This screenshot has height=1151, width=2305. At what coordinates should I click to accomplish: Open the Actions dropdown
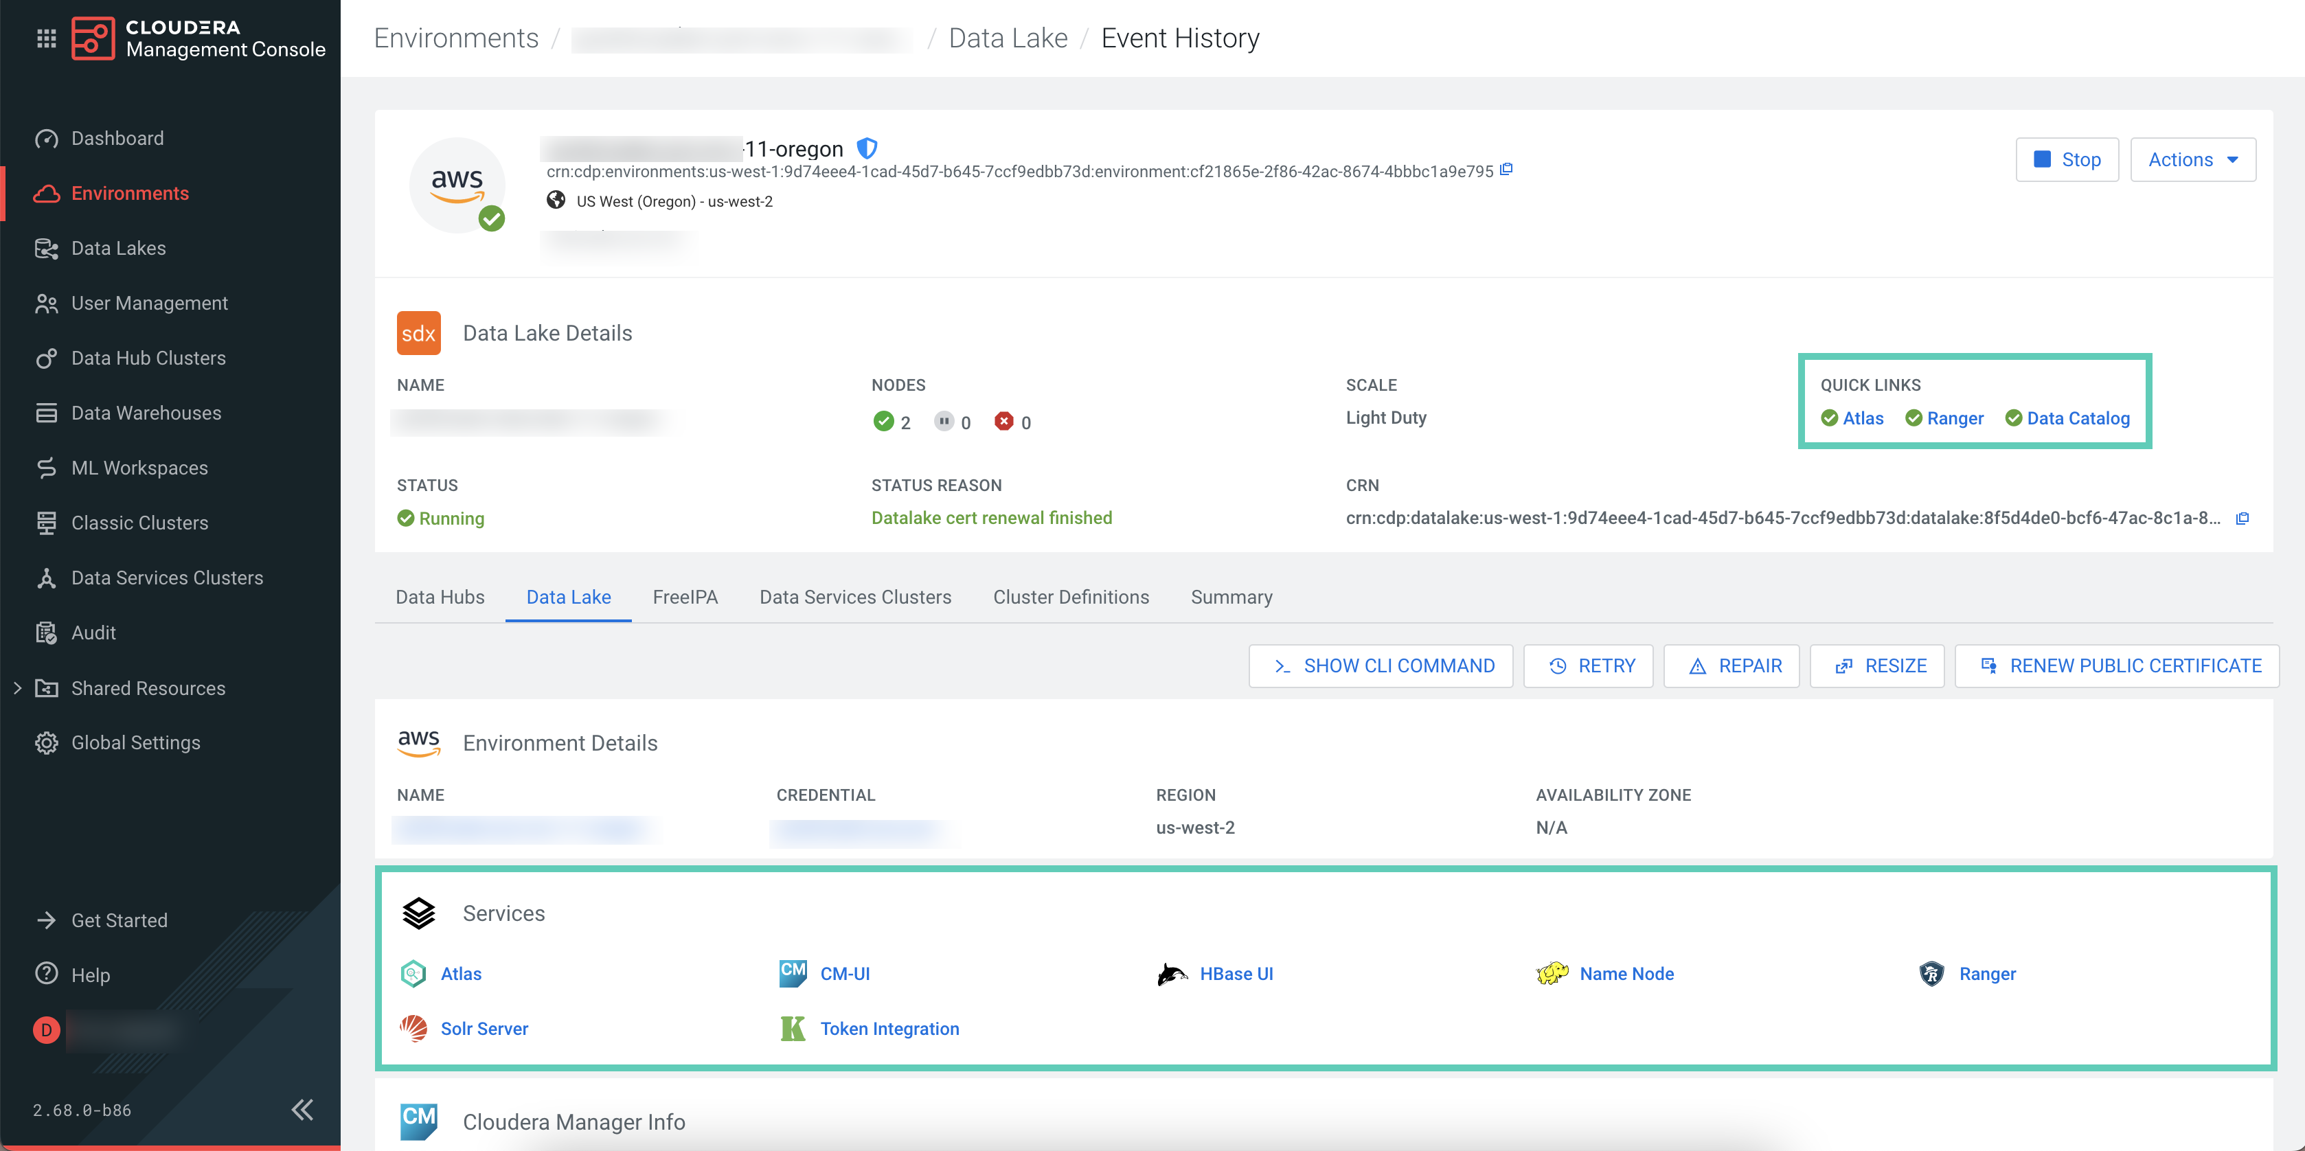tap(2192, 159)
